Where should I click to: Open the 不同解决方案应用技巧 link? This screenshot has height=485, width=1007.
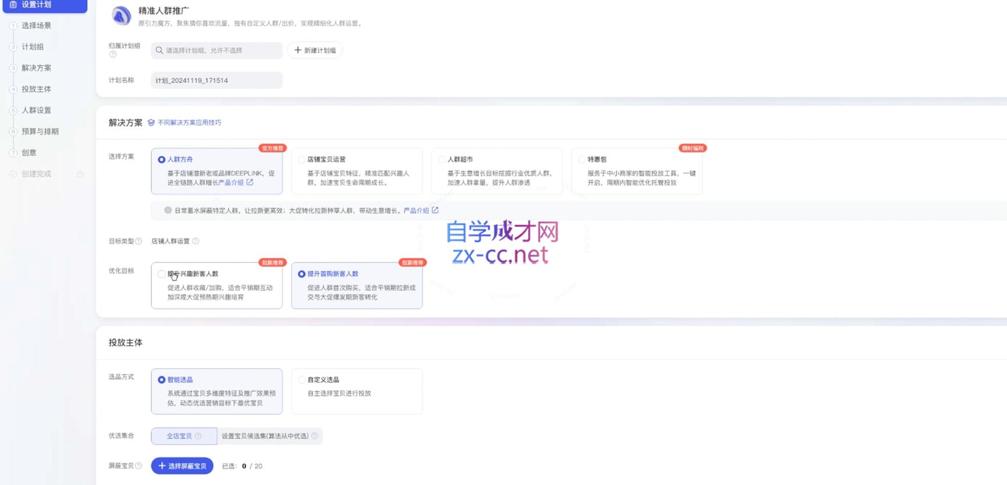point(189,123)
